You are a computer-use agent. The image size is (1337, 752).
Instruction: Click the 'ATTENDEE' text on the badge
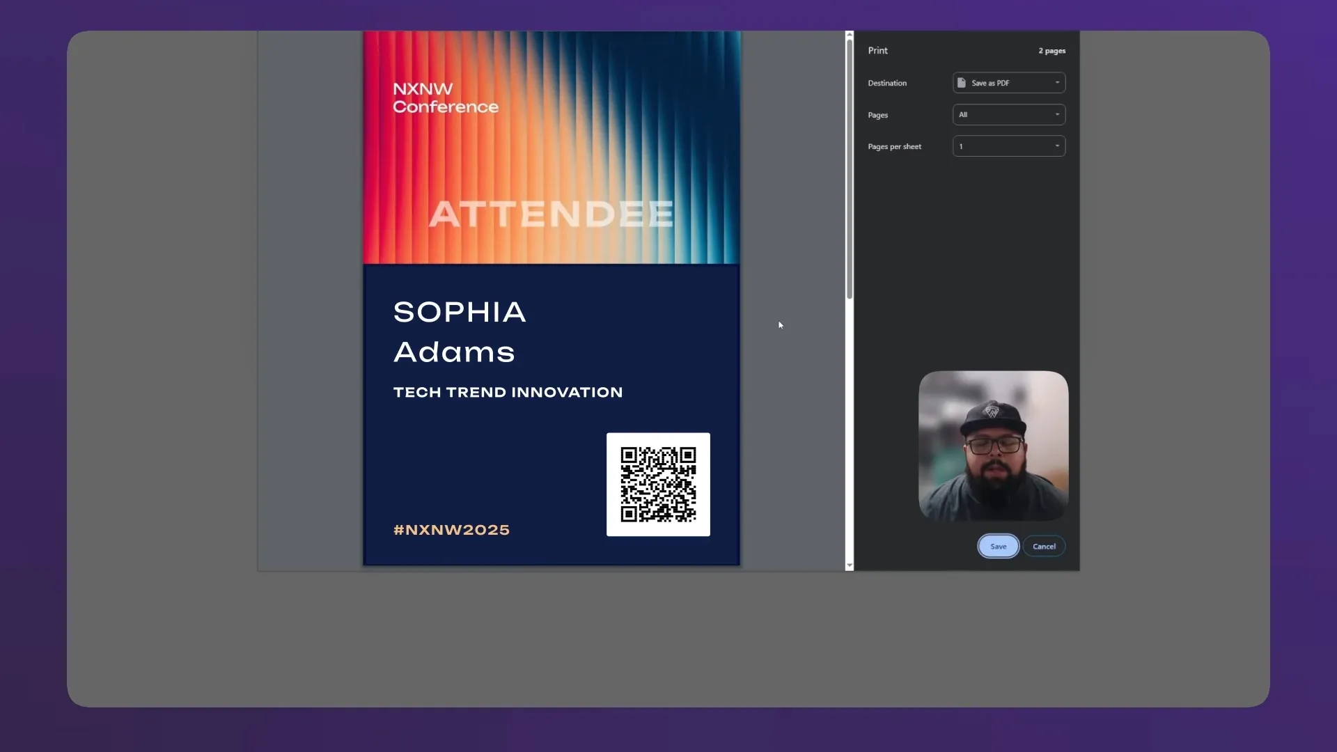pos(552,214)
